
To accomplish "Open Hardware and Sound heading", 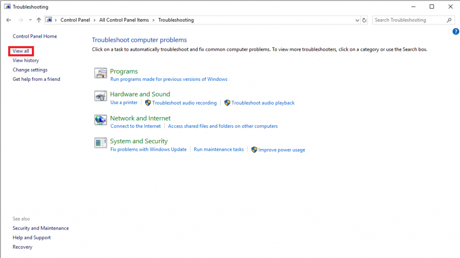I will 140,94.
